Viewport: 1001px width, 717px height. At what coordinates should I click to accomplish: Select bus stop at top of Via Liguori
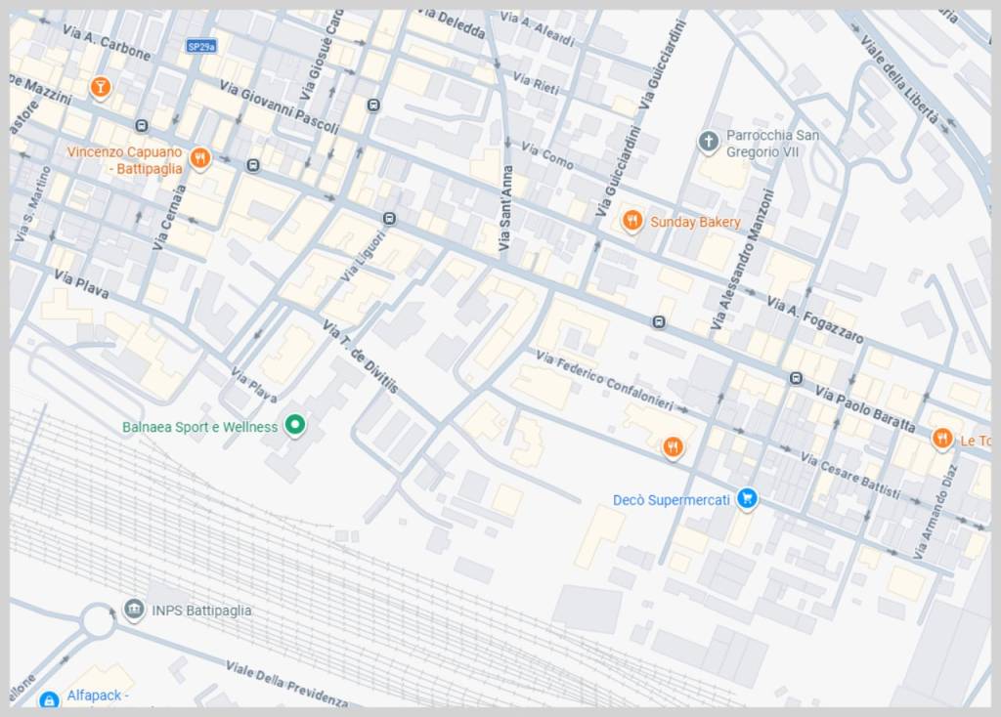pos(390,218)
